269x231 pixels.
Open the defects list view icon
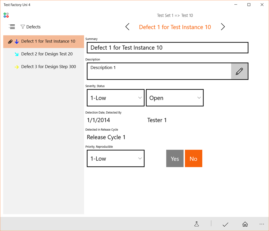[12, 27]
